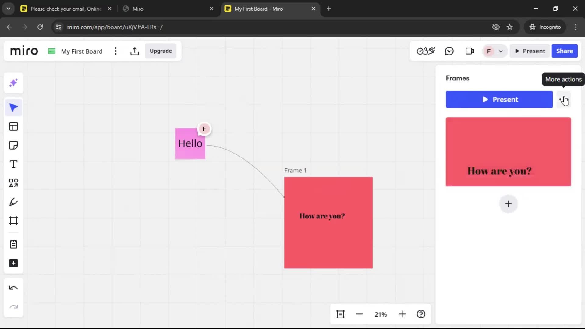Open more apps plus tool

13,263
